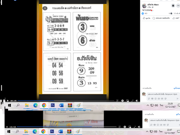Seek the progress bar beside the play icon

(x=66, y=101)
